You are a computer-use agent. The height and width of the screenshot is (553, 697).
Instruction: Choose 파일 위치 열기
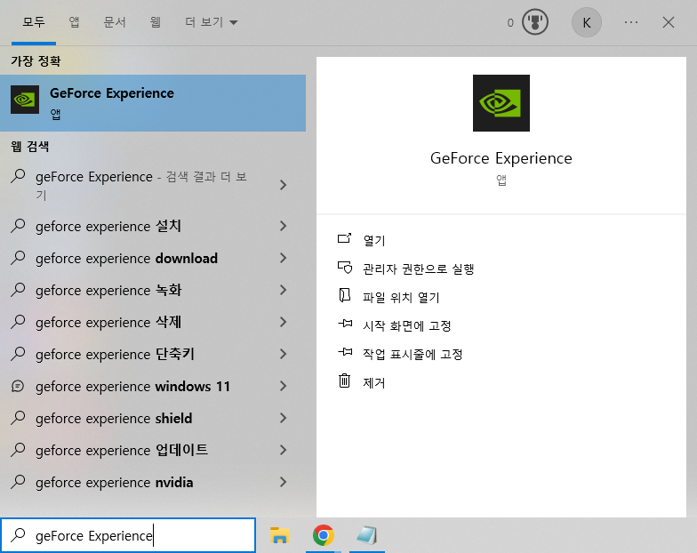point(401,297)
